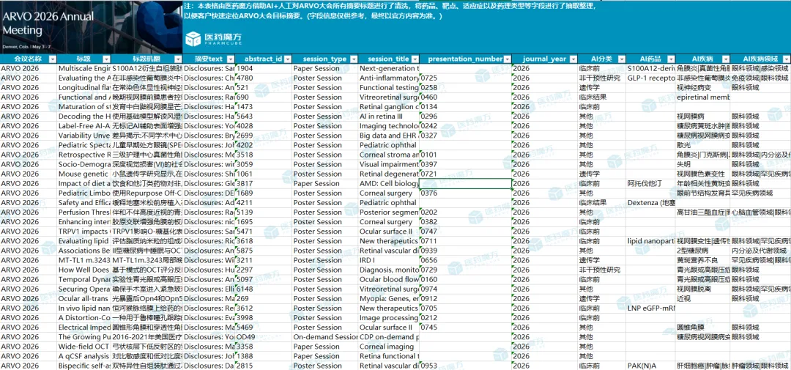The image size is (791, 370).
Task: Select abstract_id cell 6148
Action: tap(263, 289)
